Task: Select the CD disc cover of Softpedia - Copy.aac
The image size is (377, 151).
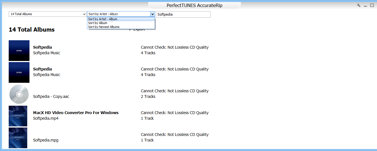Action: point(19,94)
